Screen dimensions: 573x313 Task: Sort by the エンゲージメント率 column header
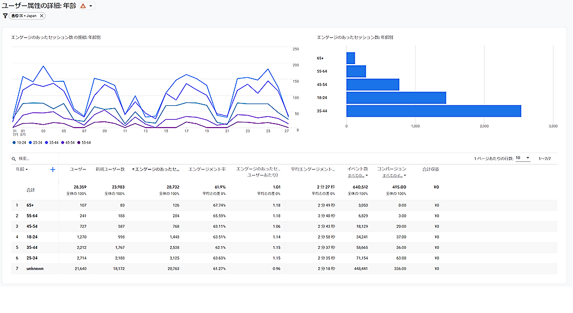pos(207,169)
